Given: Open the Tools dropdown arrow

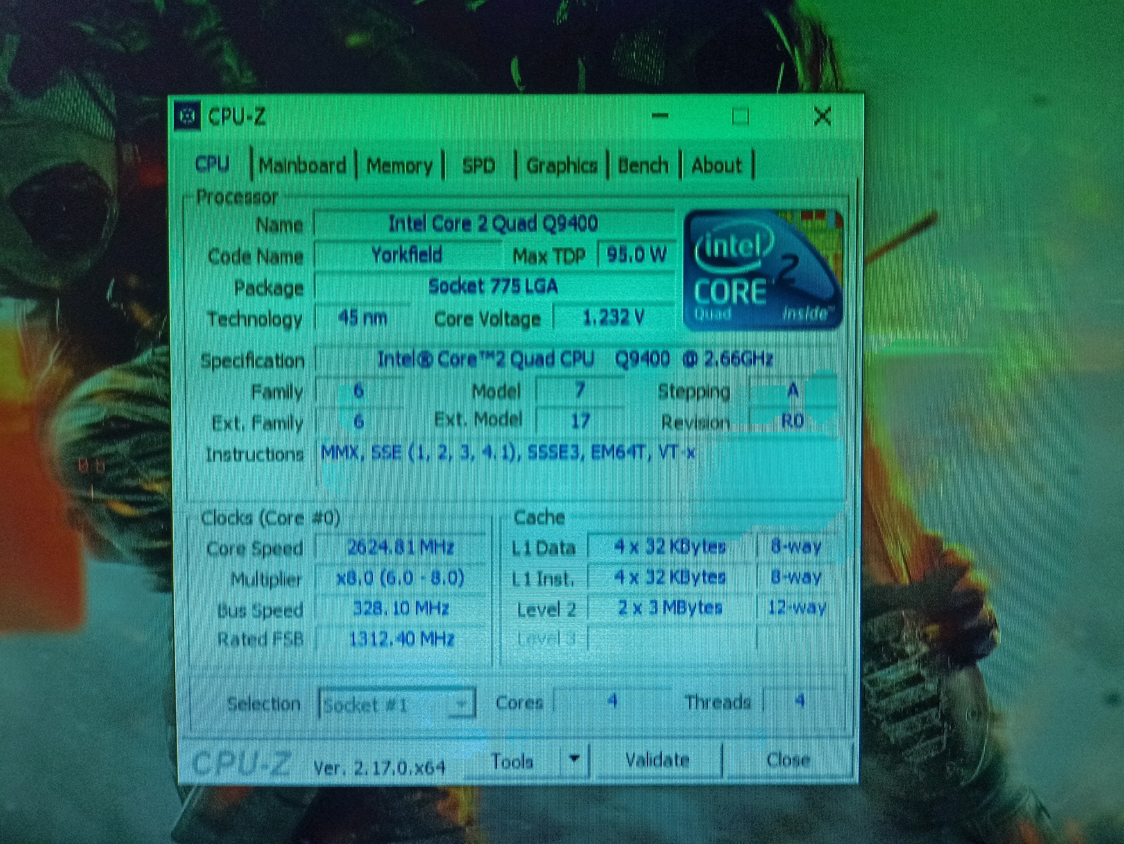Looking at the screenshot, I should point(575,759).
